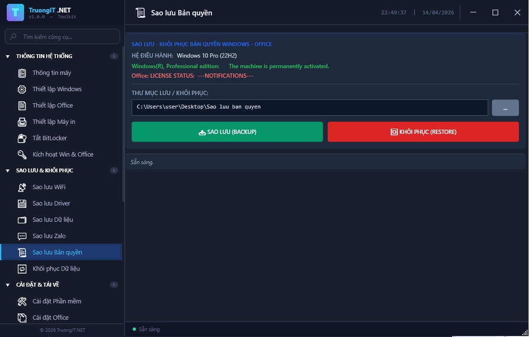
Task: Click the Thiết lập Máy in printer icon
Action: (x=22, y=122)
